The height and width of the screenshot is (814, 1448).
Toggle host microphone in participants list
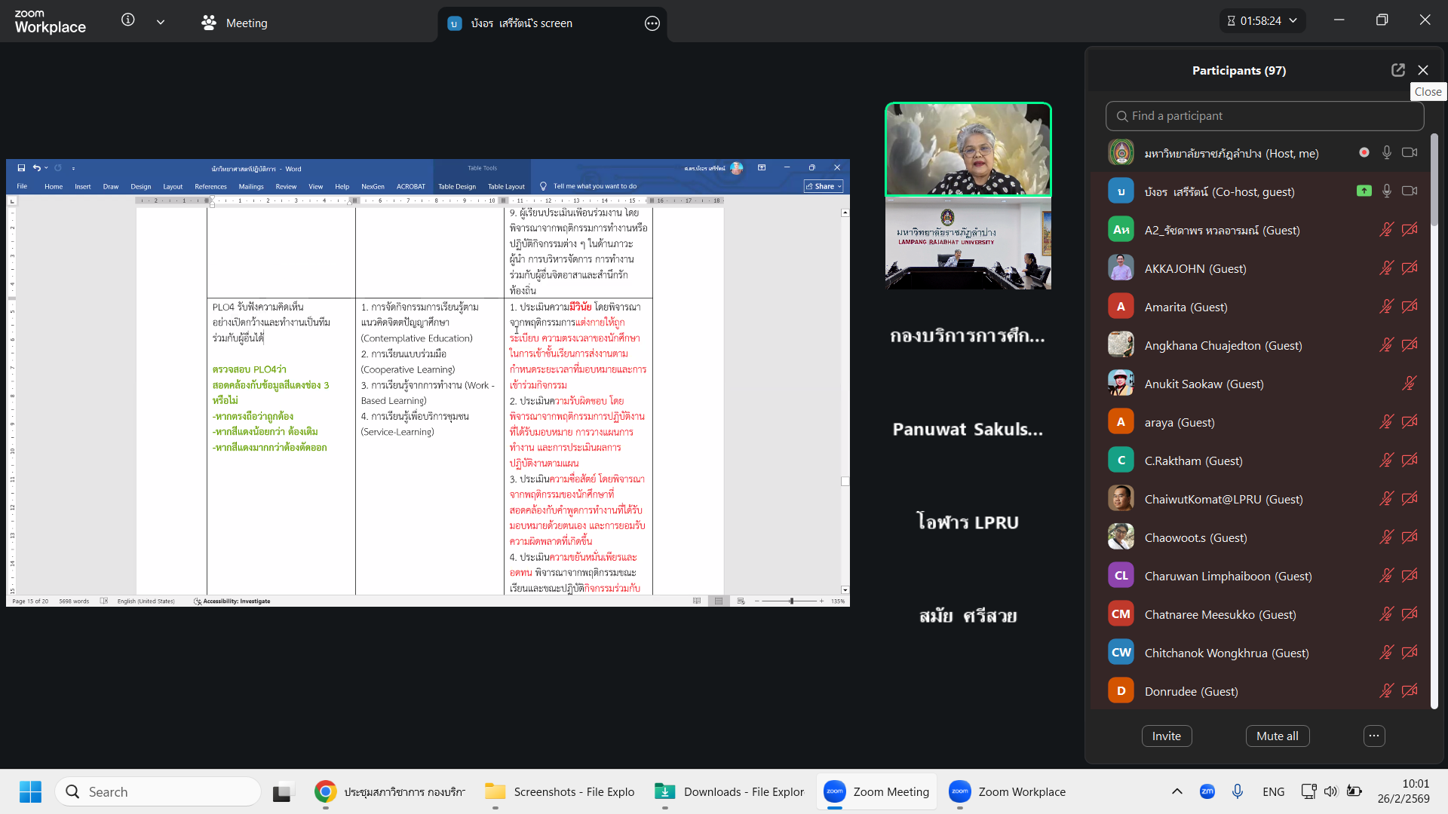pyautogui.click(x=1386, y=153)
